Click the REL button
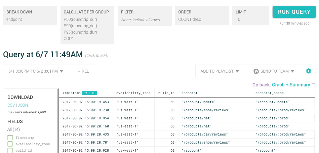 pos(83,71)
